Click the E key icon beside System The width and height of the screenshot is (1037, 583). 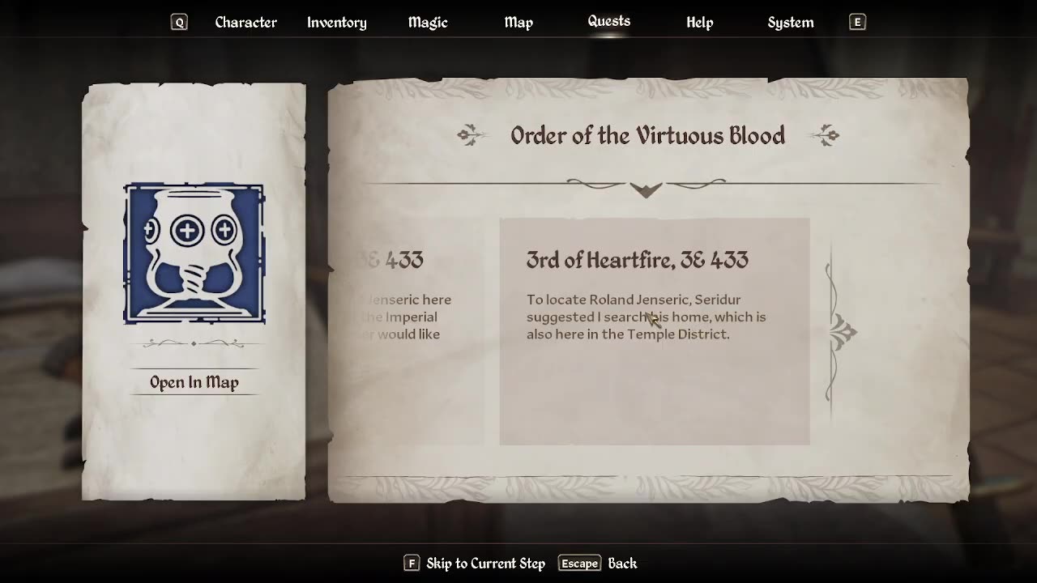857,23
